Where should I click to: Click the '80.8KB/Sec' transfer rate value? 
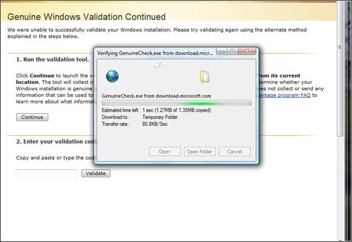(155, 124)
